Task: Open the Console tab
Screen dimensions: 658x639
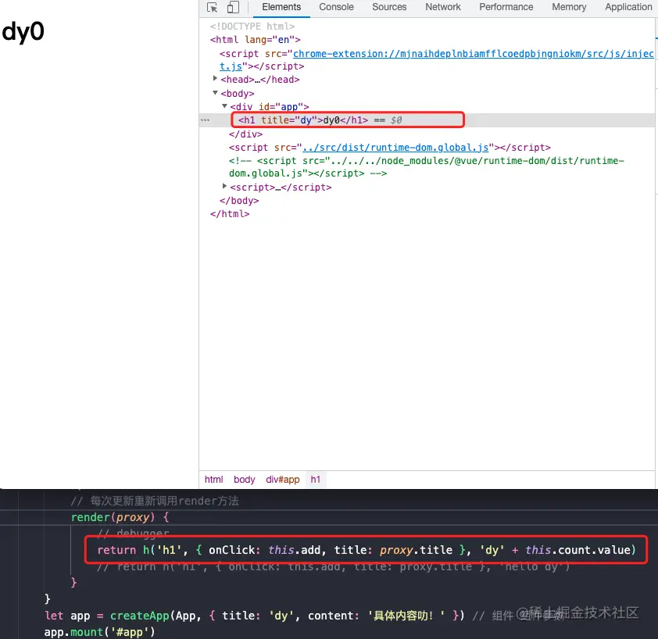Action: pos(336,7)
